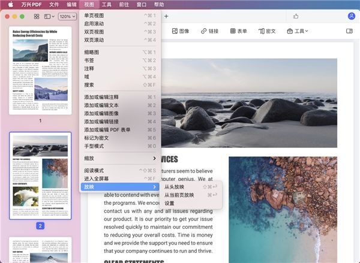Screen dimensions: 360x263
Task: Choose 添加或编辑 PDF 表单 menu item
Action: tap(120, 130)
